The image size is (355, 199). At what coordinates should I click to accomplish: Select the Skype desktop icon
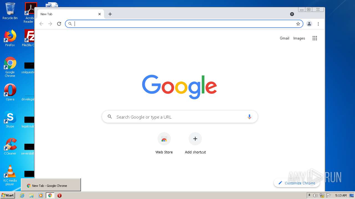tap(10, 119)
